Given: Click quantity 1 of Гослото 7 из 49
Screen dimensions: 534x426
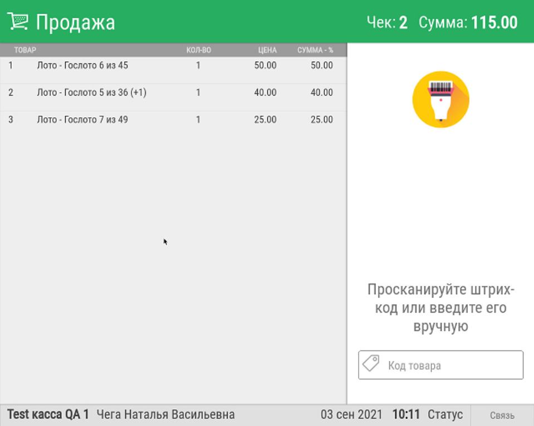Looking at the screenshot, I should pos(198,120).
